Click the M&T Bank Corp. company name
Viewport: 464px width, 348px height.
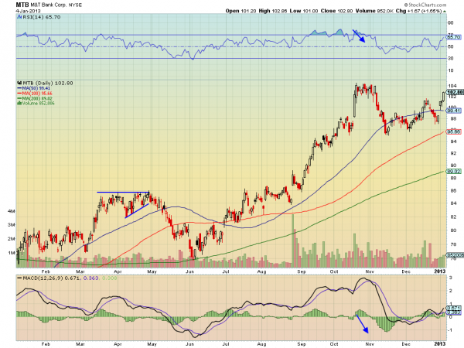[x=49, y=5]
